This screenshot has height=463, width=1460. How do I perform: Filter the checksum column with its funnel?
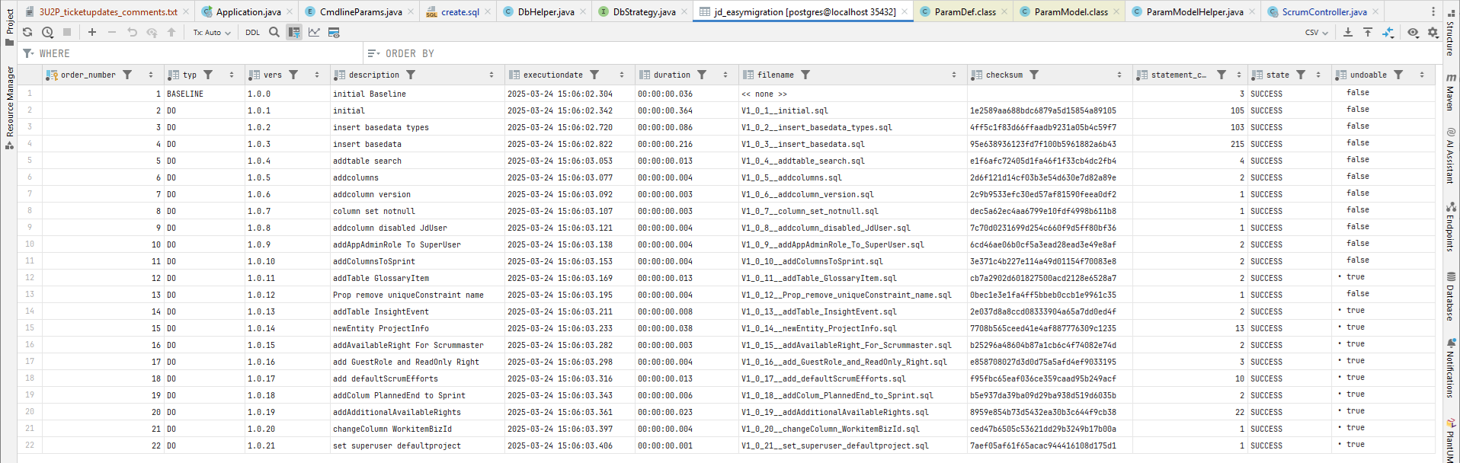coord(1034,75)
